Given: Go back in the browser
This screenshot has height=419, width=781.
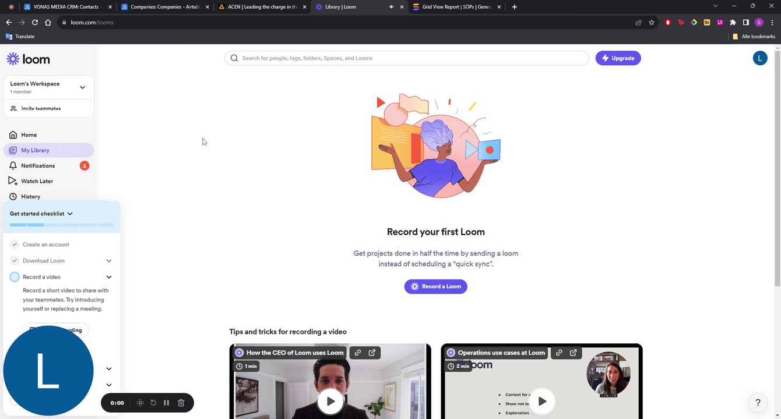Looking at the screenshot, I should 9,22.
